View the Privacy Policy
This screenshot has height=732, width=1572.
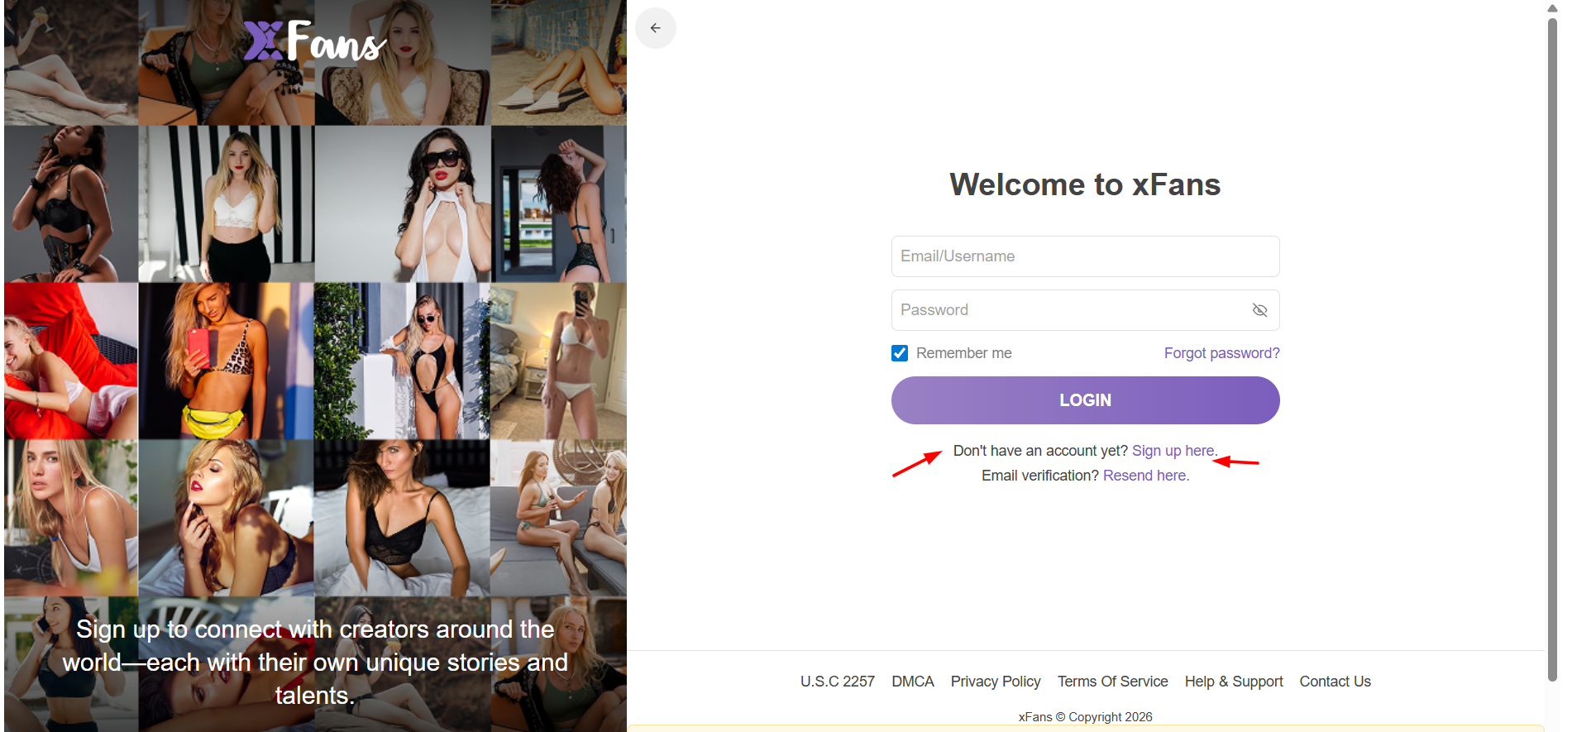pyautogui.click(x=995, y=682)
